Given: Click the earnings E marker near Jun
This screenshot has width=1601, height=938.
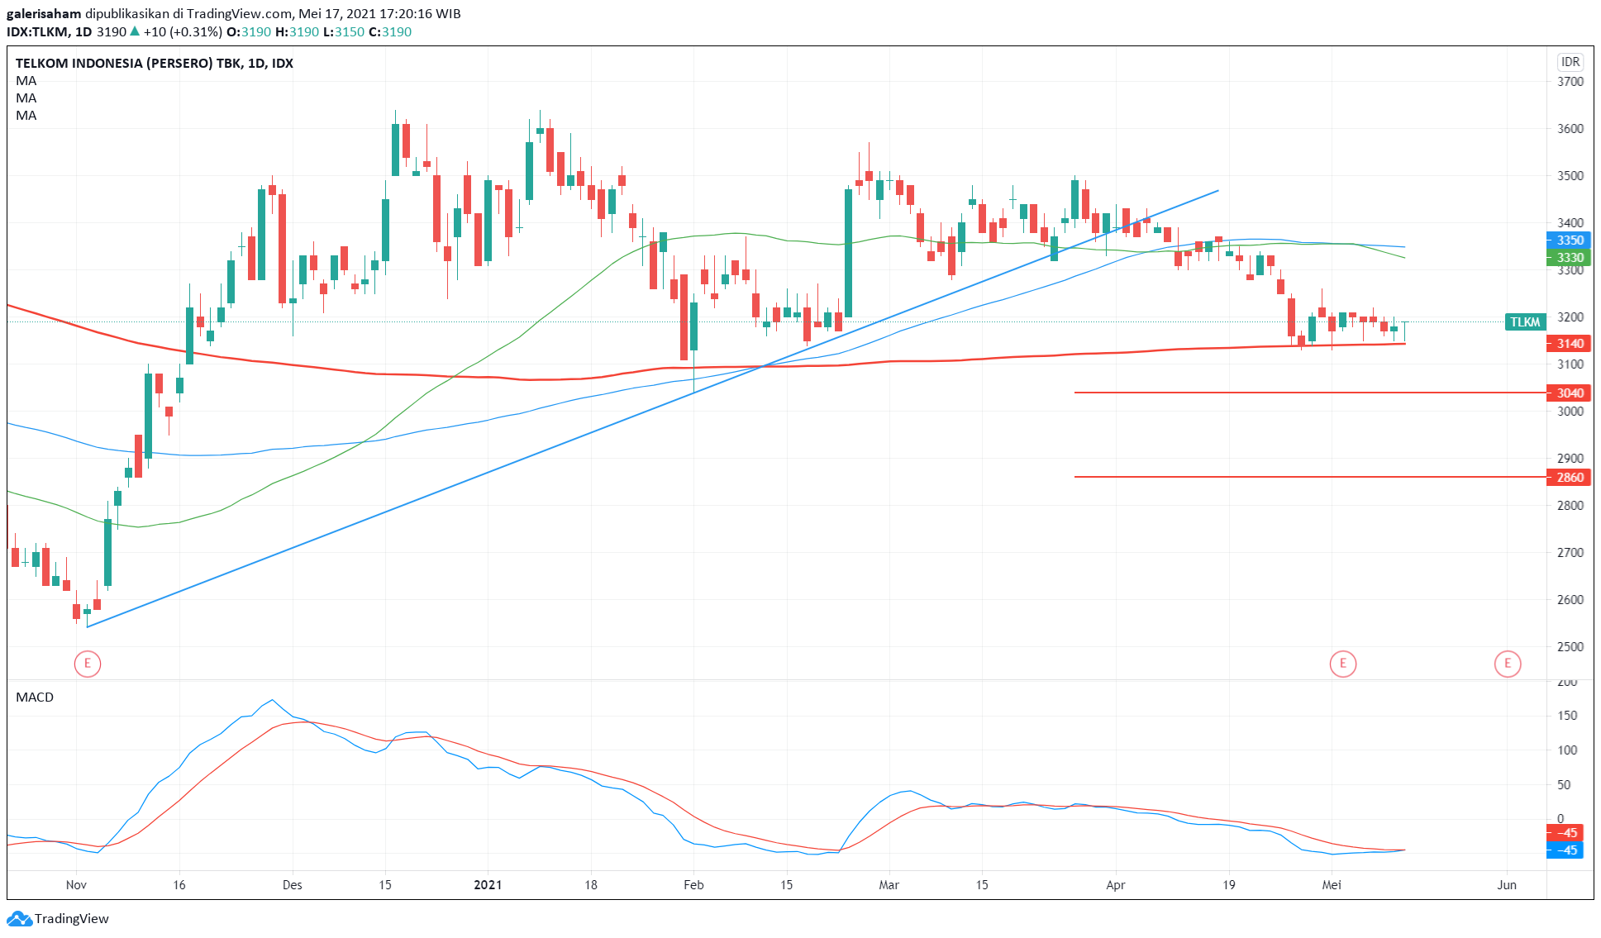Looking at the screenshot, I should pyautogui.click(x=1508, y=664).
